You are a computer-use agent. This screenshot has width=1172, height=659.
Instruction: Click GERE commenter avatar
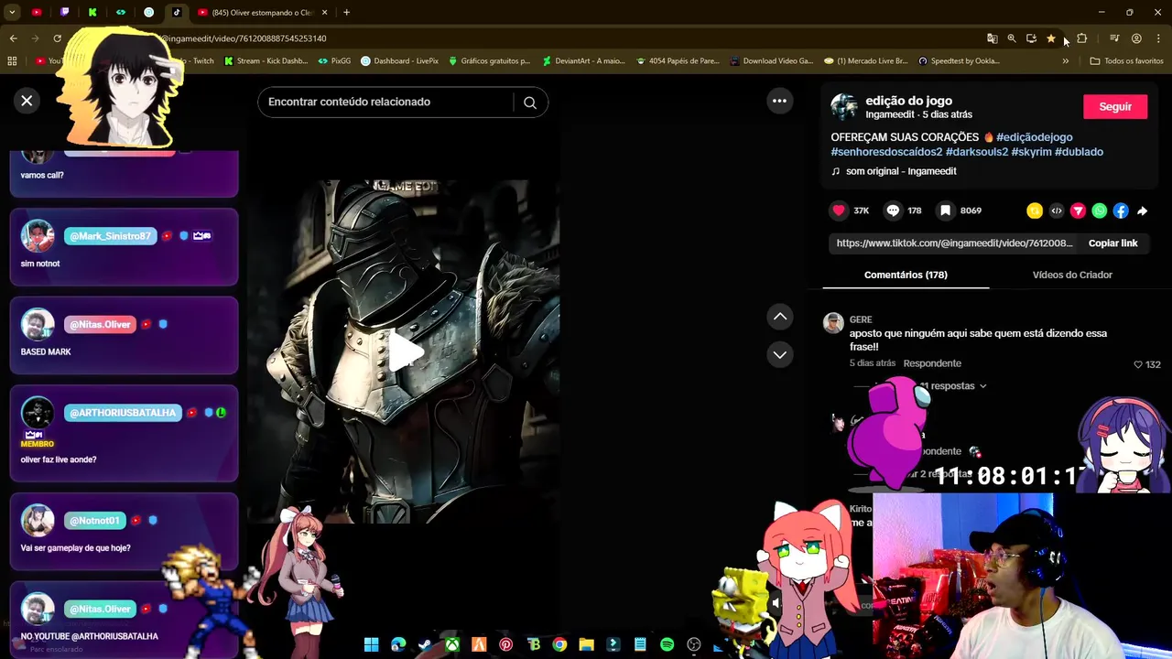(x=833, y=323)
